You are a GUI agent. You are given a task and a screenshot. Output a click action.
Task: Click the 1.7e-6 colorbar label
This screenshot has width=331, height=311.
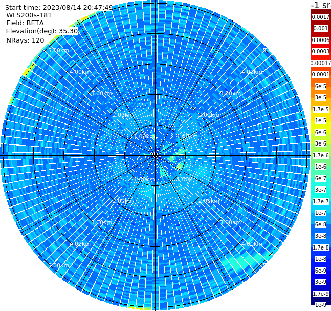[321, 155]
